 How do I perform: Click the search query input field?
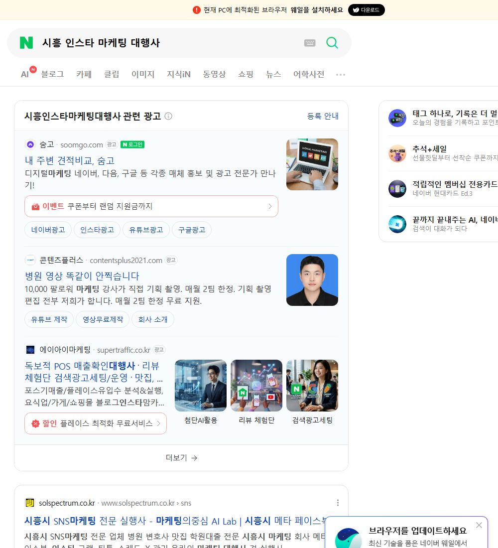168,43
